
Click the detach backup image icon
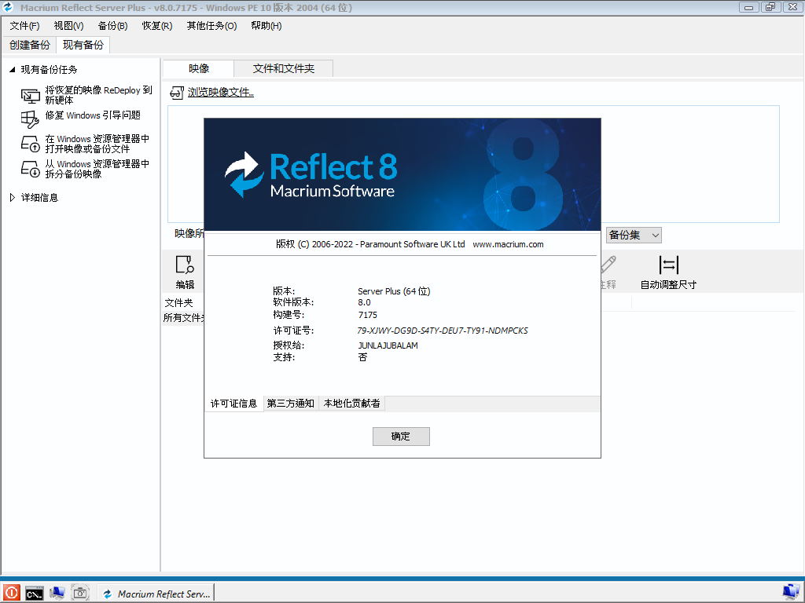pos(30,169)
